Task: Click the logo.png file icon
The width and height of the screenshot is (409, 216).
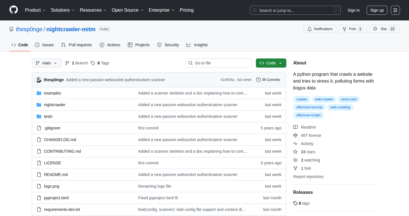Action: tap(39, 186)
